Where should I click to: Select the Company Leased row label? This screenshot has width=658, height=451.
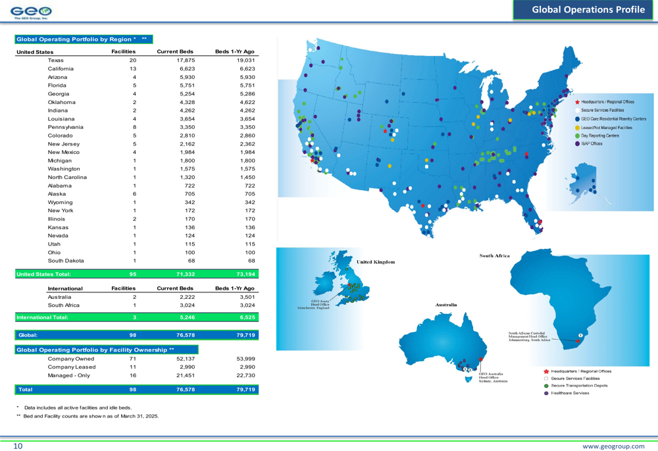point(72,367)
